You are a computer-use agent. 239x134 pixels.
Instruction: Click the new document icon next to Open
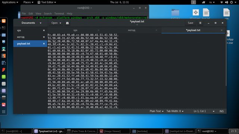click(67, 23)
